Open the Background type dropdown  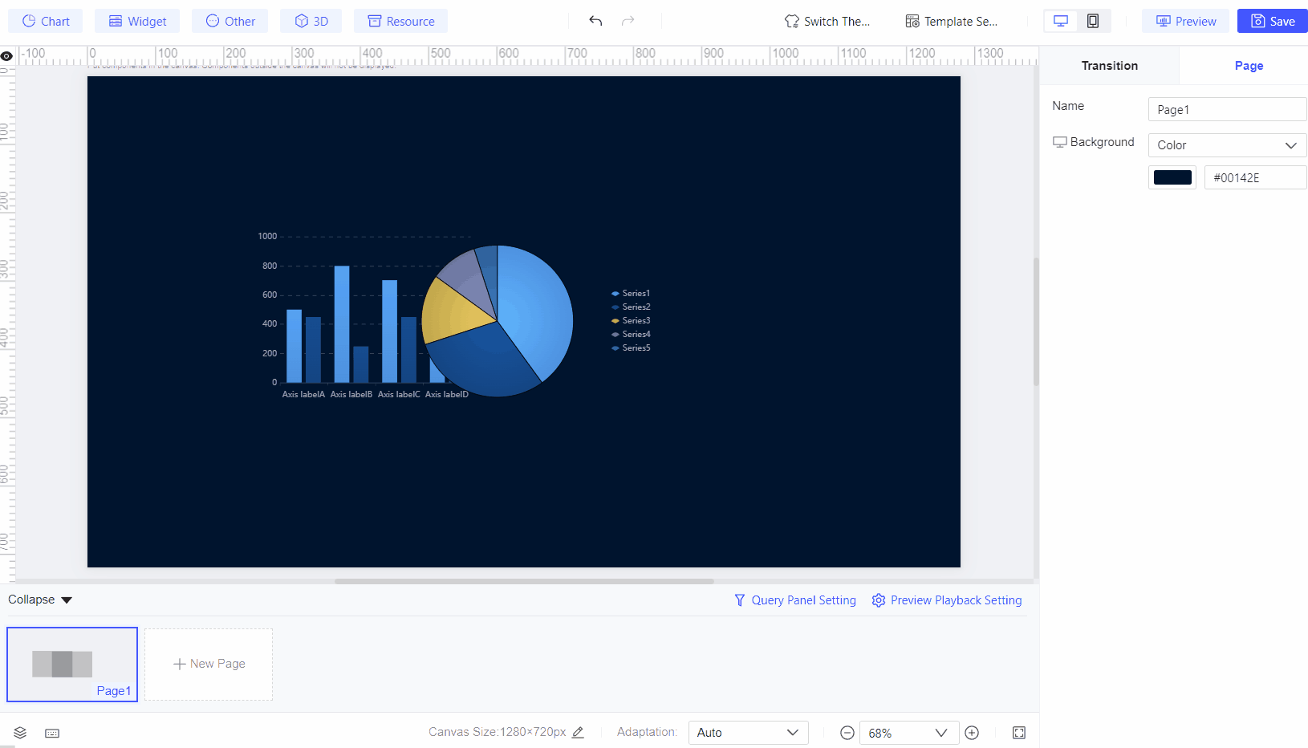(1226, 145)
